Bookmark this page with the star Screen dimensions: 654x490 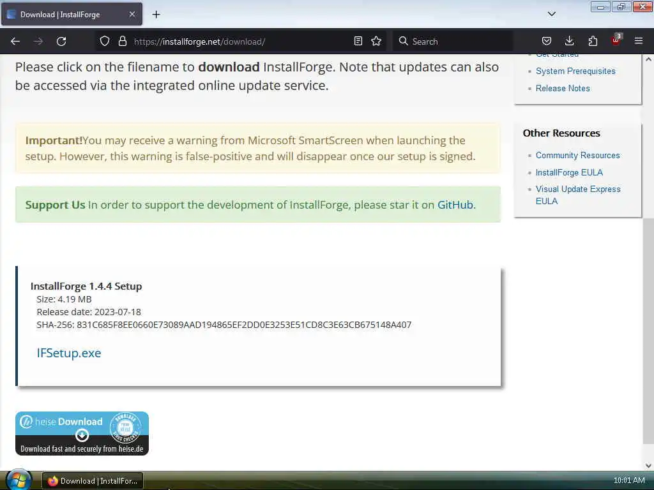[376, 41]
